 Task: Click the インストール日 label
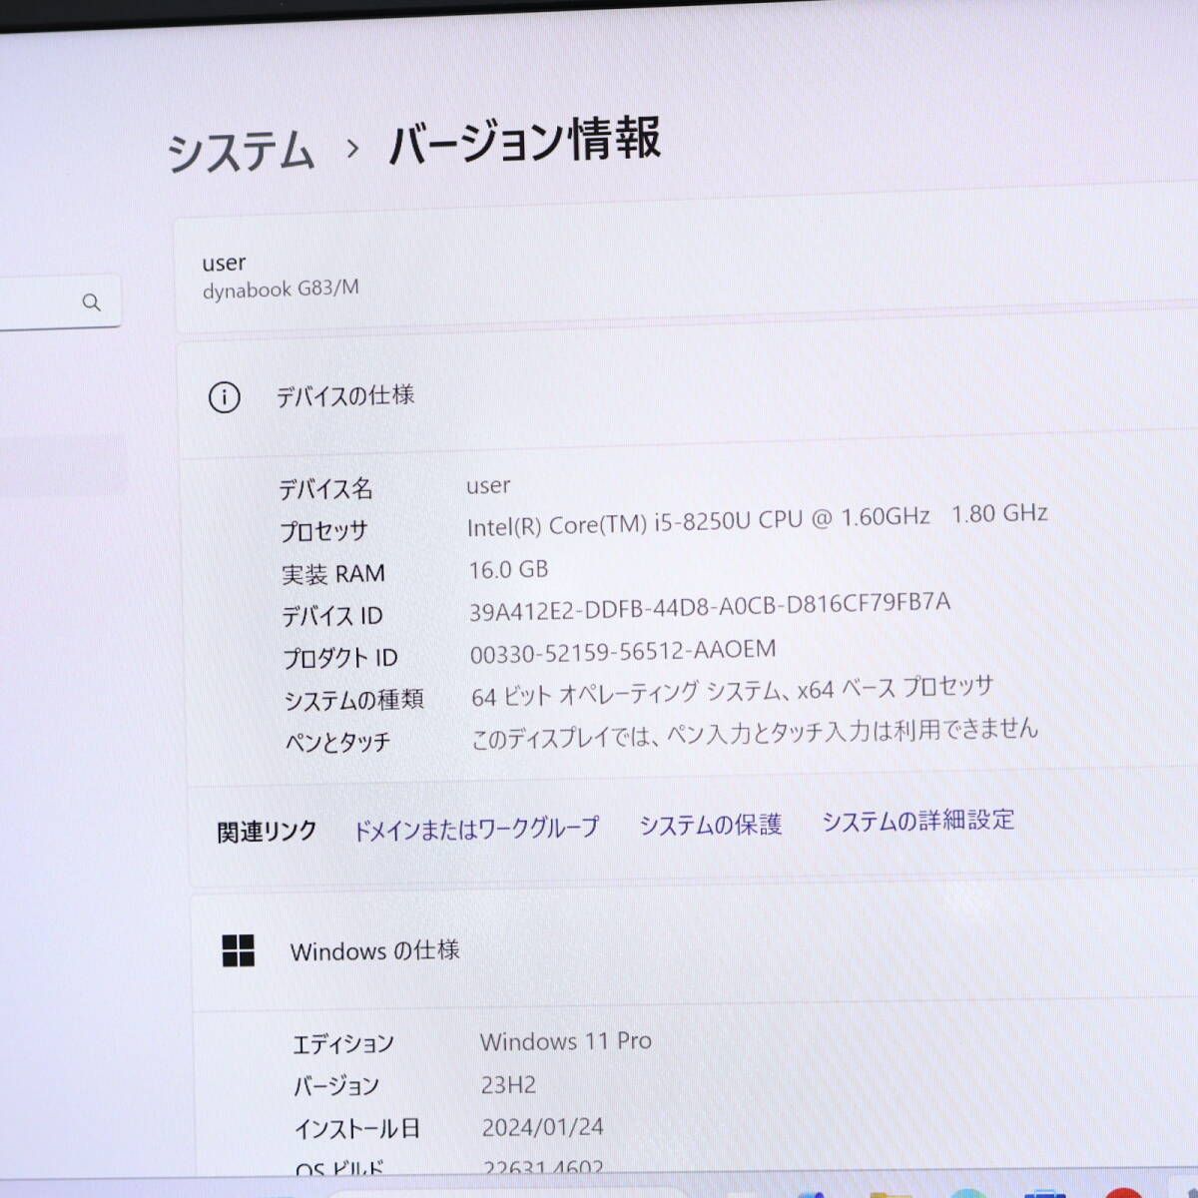tap(356, 1129)
